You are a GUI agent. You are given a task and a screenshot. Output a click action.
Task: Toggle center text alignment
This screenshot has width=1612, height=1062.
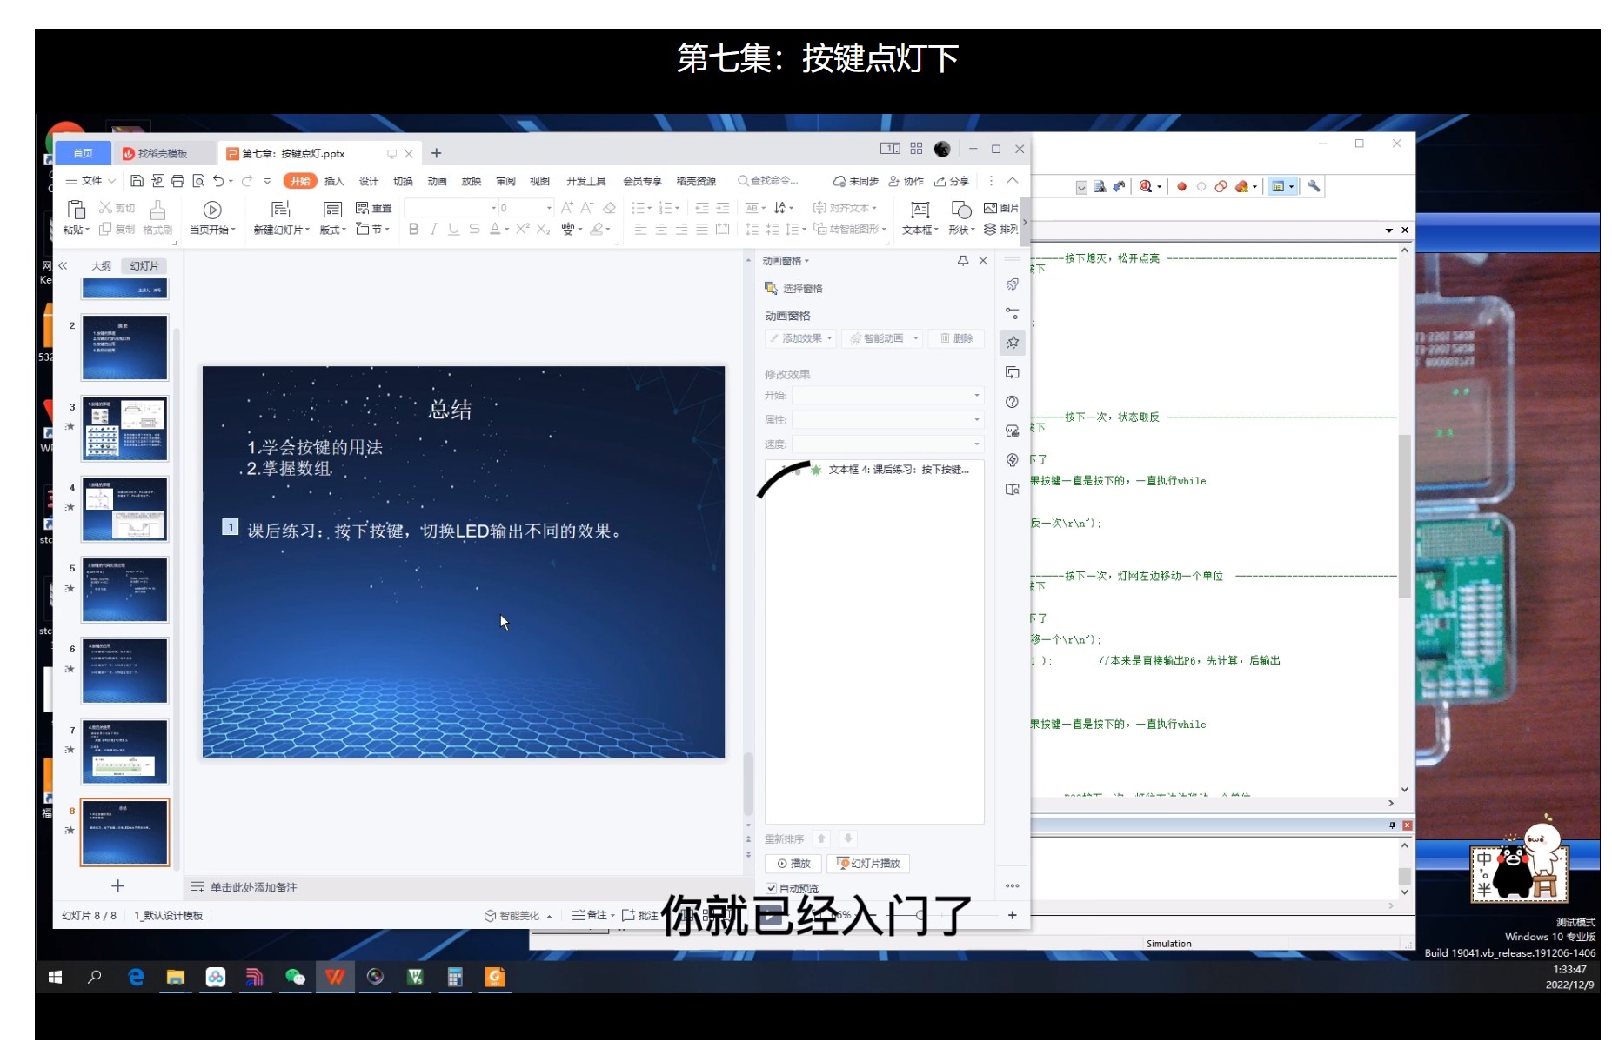pos(661,230)
